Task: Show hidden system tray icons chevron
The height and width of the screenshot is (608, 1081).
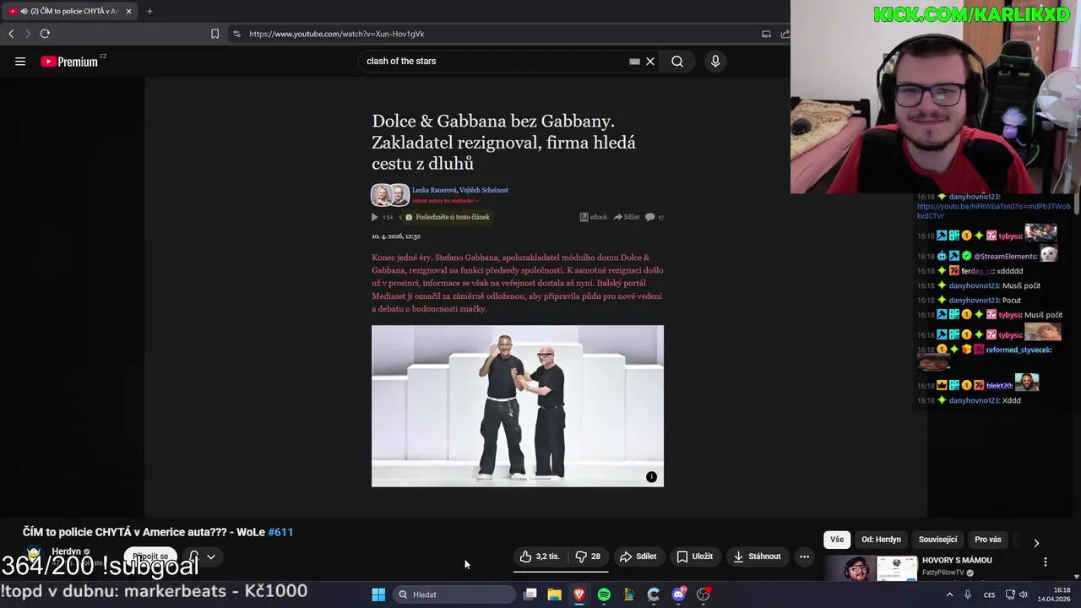Action: (x=949, y=594)
